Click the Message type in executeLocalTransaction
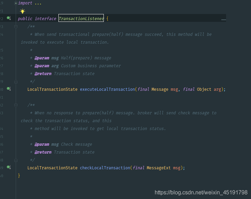This screenshot has width=251, height=199. pos(160,89)
